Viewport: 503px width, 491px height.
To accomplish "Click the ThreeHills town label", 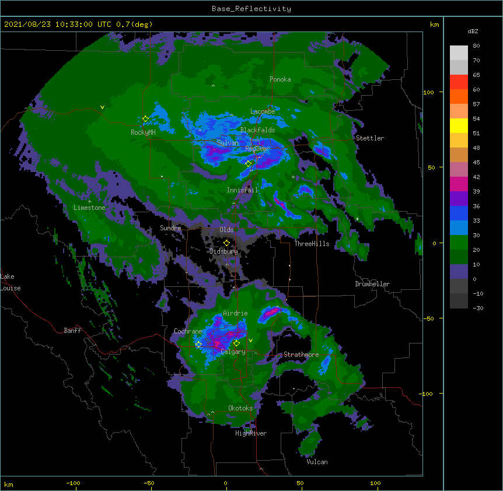I will click(x=312, y=244).
